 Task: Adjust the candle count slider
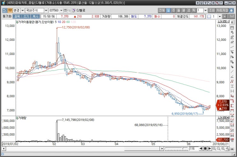(183, 148)
